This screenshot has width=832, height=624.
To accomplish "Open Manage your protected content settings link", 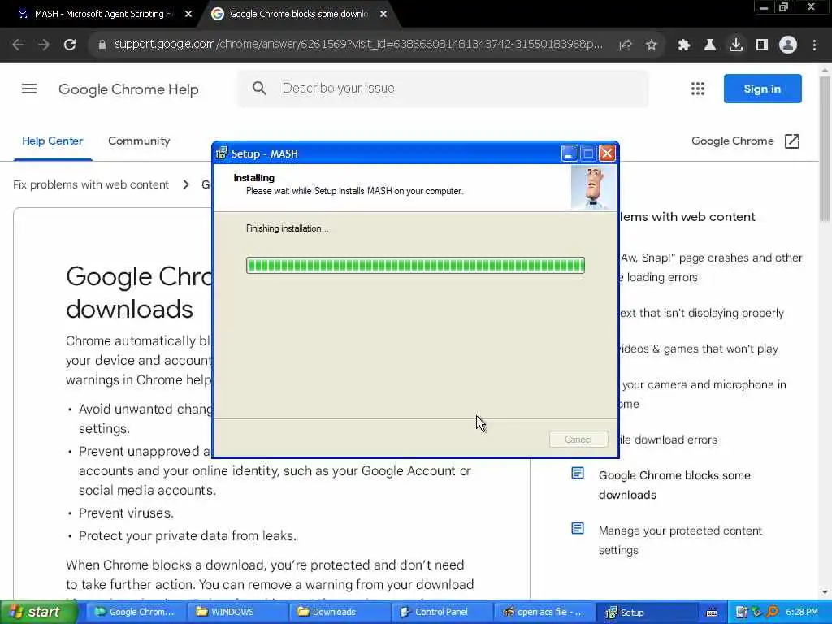I will pyautogui.click(x=680, y=540).
